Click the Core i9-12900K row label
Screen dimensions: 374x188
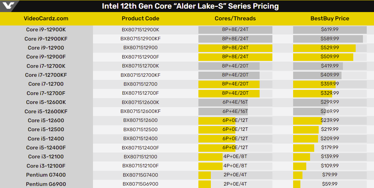(46, 30)
